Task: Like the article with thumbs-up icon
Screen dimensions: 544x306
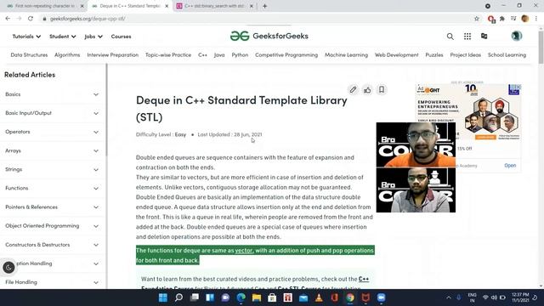Action: point(367,90)
